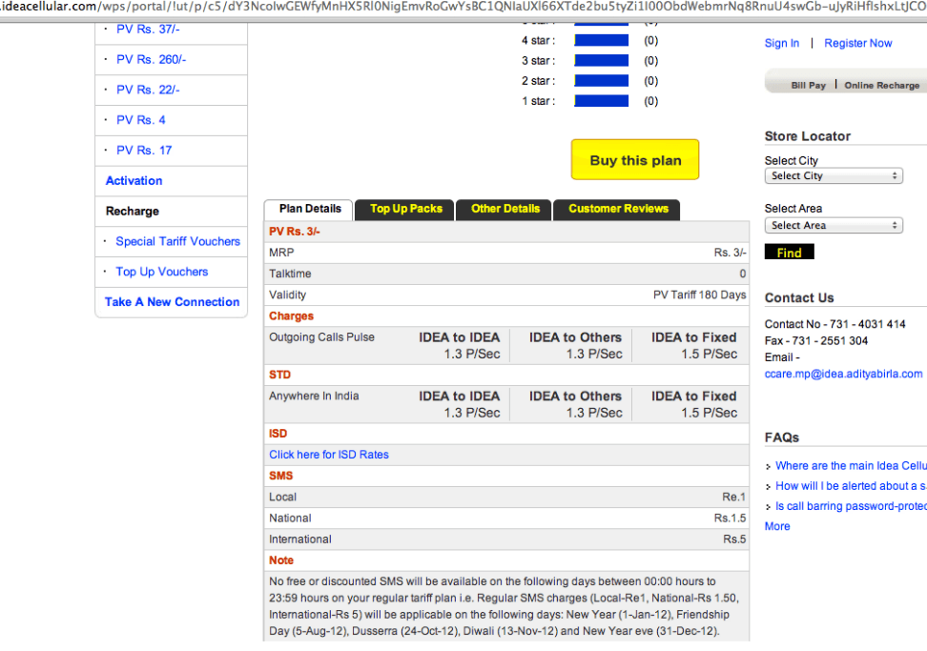927x651 pixels.
Task: Select the 'Fax - 731 - 2551 304' text
Action: [x=815, y=341]
